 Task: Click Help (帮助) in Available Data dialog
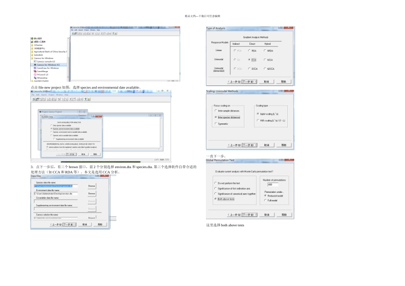[95, 154]
